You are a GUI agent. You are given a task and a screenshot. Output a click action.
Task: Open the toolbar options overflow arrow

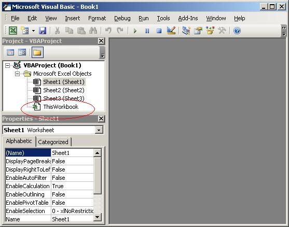pos(284,31)
